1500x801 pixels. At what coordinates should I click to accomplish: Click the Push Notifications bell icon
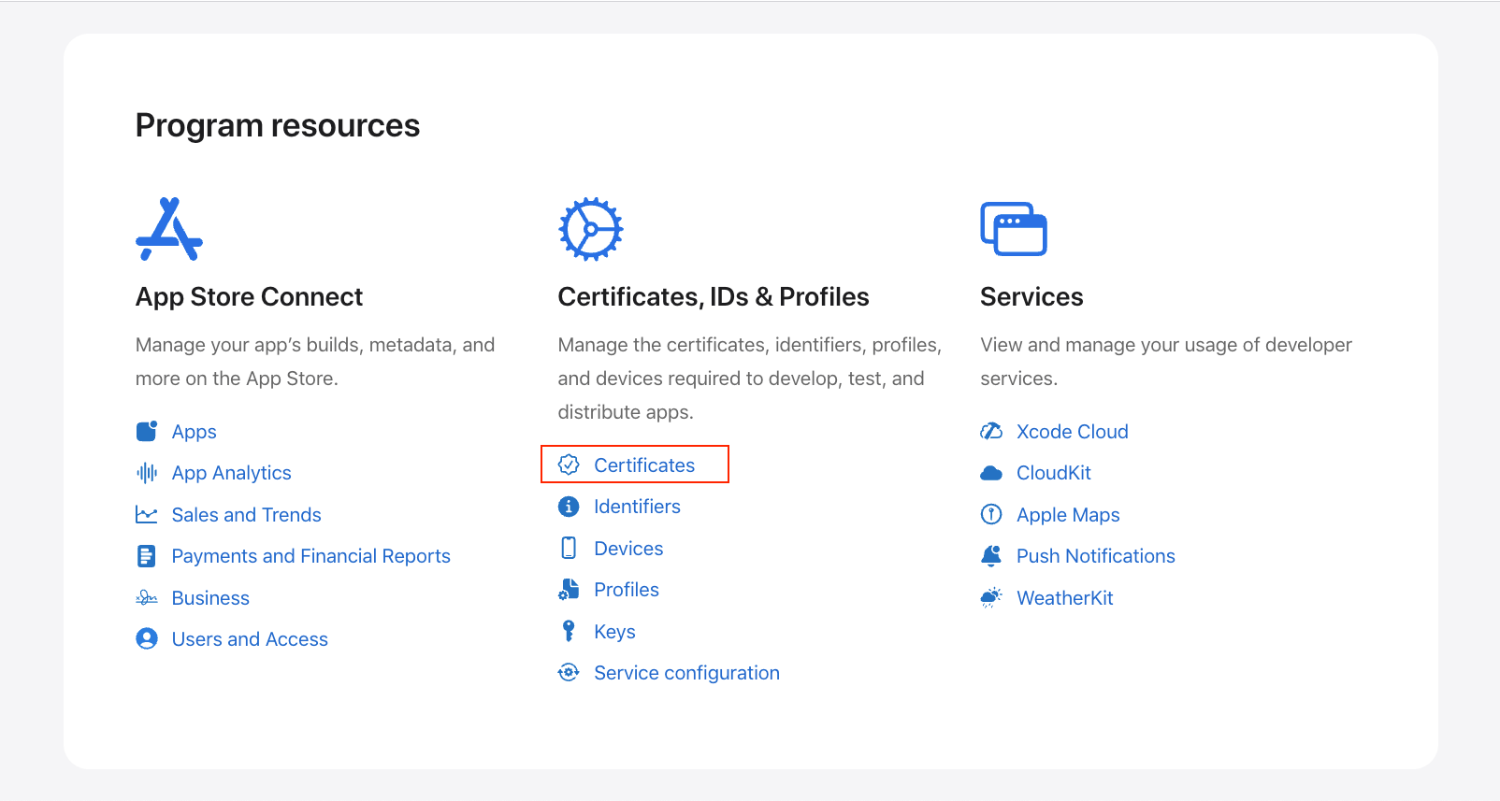[x=991, y=556]
